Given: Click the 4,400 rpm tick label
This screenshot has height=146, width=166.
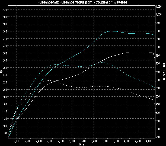Looking at the screenshot, I should [149, 141].
